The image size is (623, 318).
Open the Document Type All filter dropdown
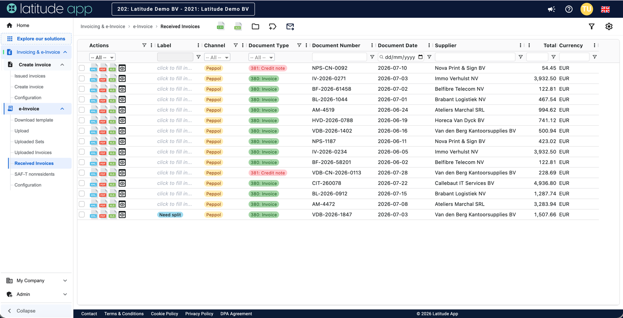coord(261,57)
